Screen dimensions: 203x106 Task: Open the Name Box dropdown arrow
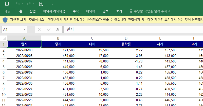pyautogui.click(x=24, y=29)
